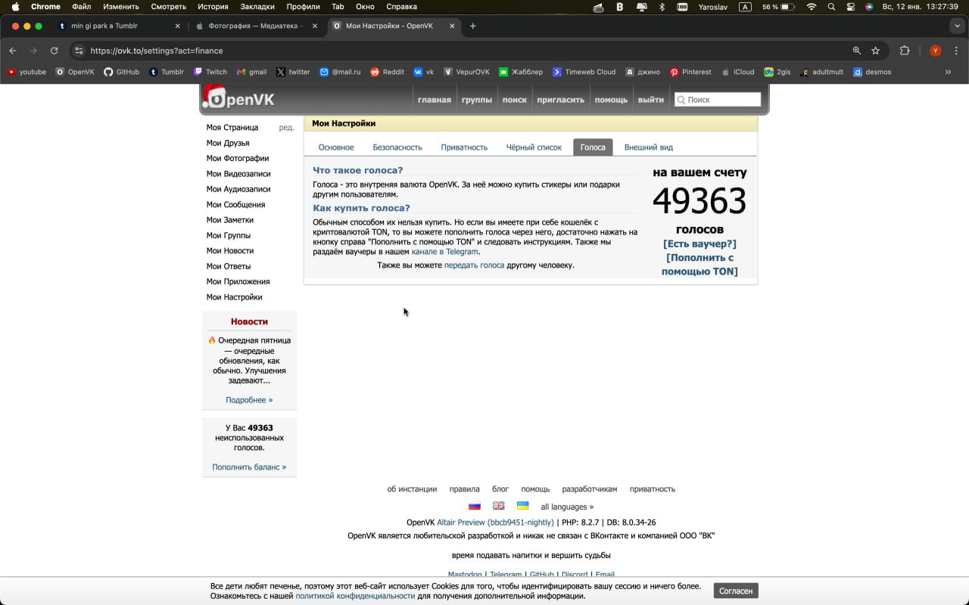Bookmark this page with the star icon
The image size is (969, 605).
[x=876, y=51]
